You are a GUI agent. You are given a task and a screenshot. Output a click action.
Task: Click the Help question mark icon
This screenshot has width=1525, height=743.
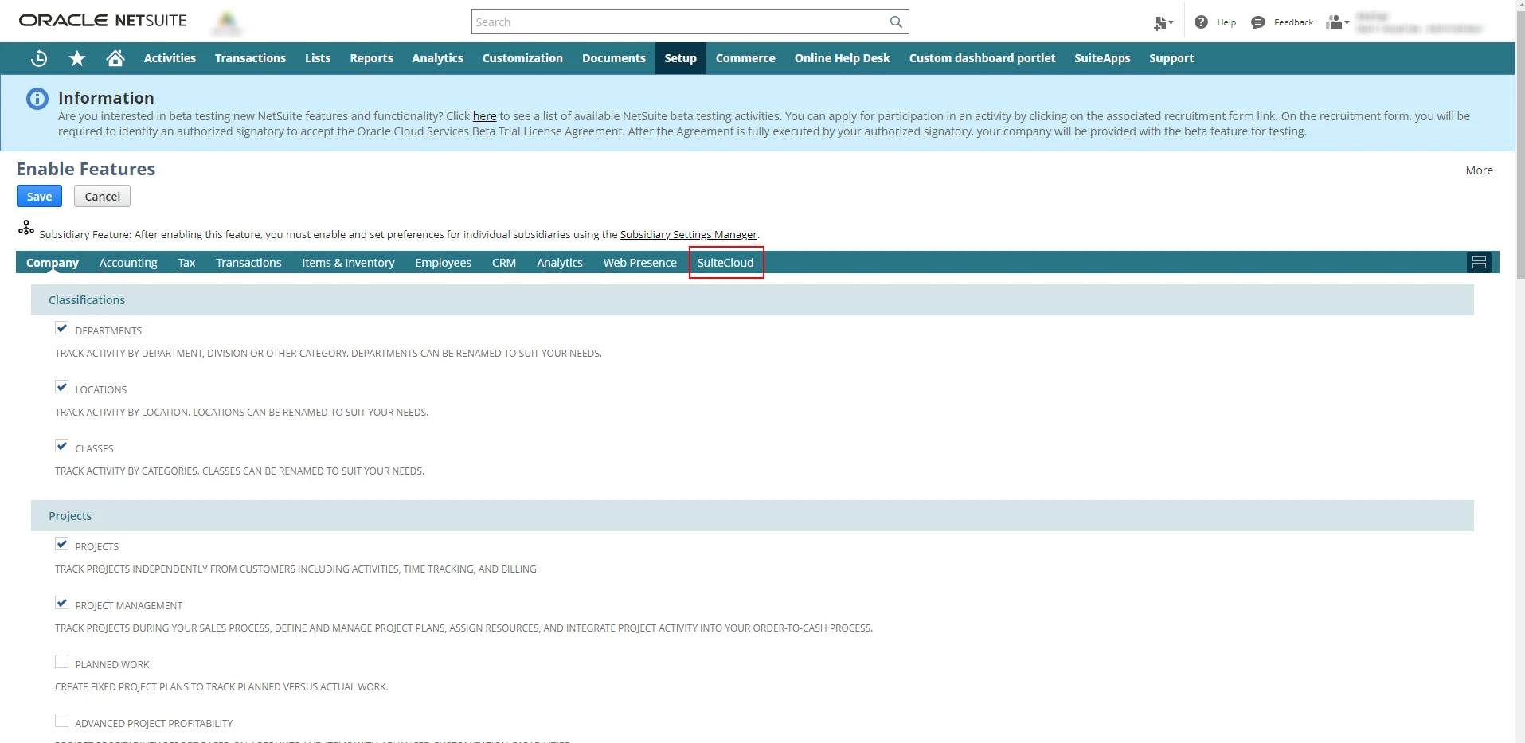click(x=1201, y=22)
